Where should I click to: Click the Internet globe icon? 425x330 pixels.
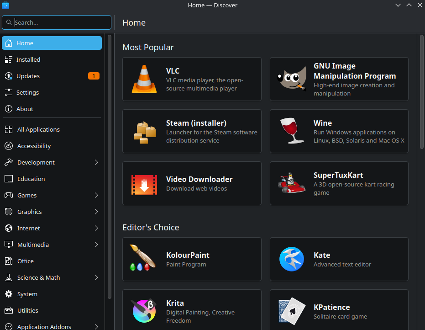(9, 228)
